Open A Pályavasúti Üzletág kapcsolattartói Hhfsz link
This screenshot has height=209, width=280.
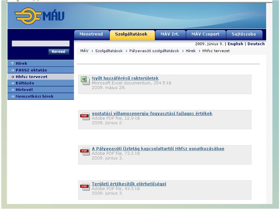[158, 149]
